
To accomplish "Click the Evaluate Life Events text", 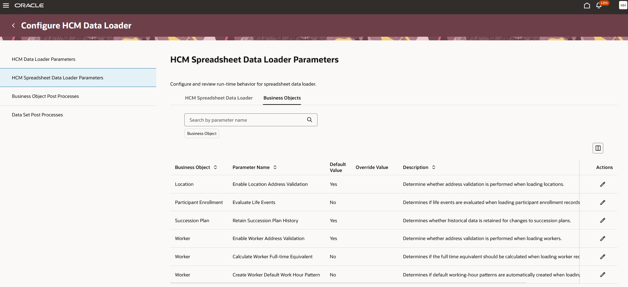I will [254, 202].
